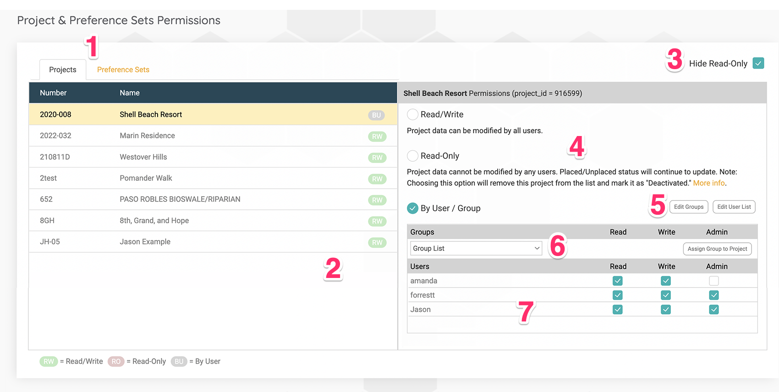This screenshot has width=779, height=392.
Task: Click the user name amanda
Action: coord(424,281)
